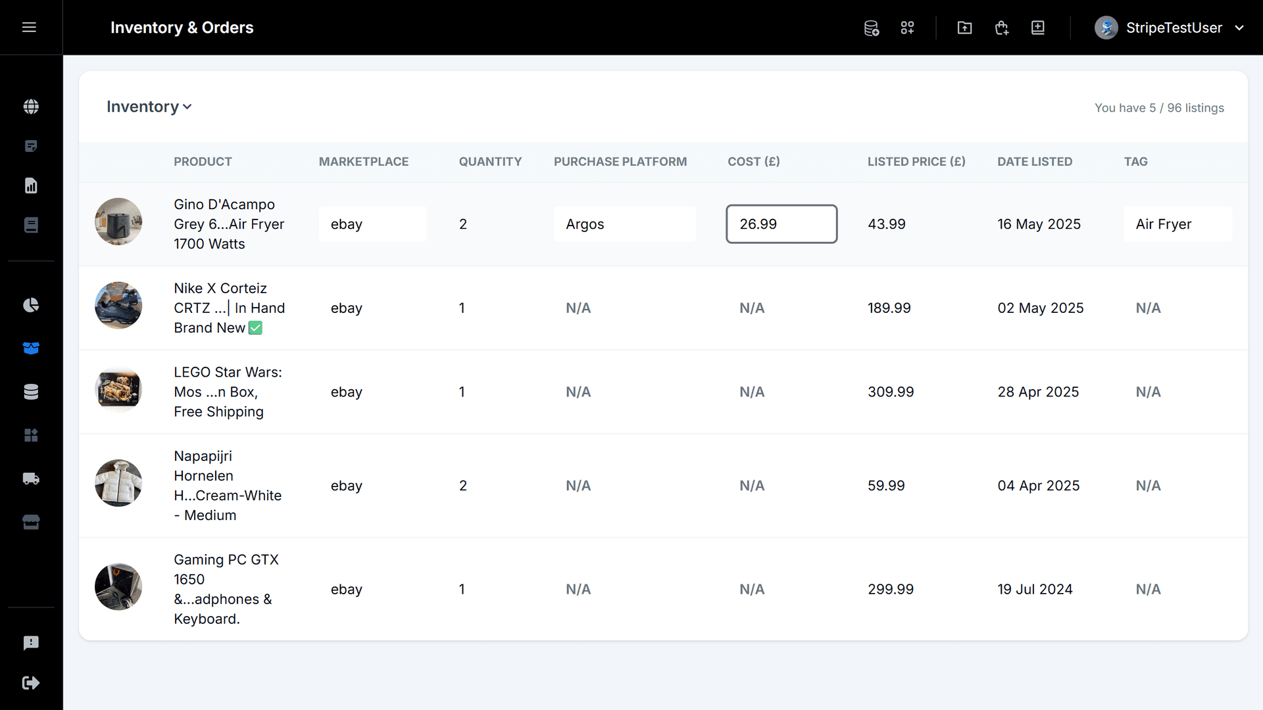
Task: Click the logout arrow icon at sidebar bottom
Action: pyautogui.click(x=31, y=682)
